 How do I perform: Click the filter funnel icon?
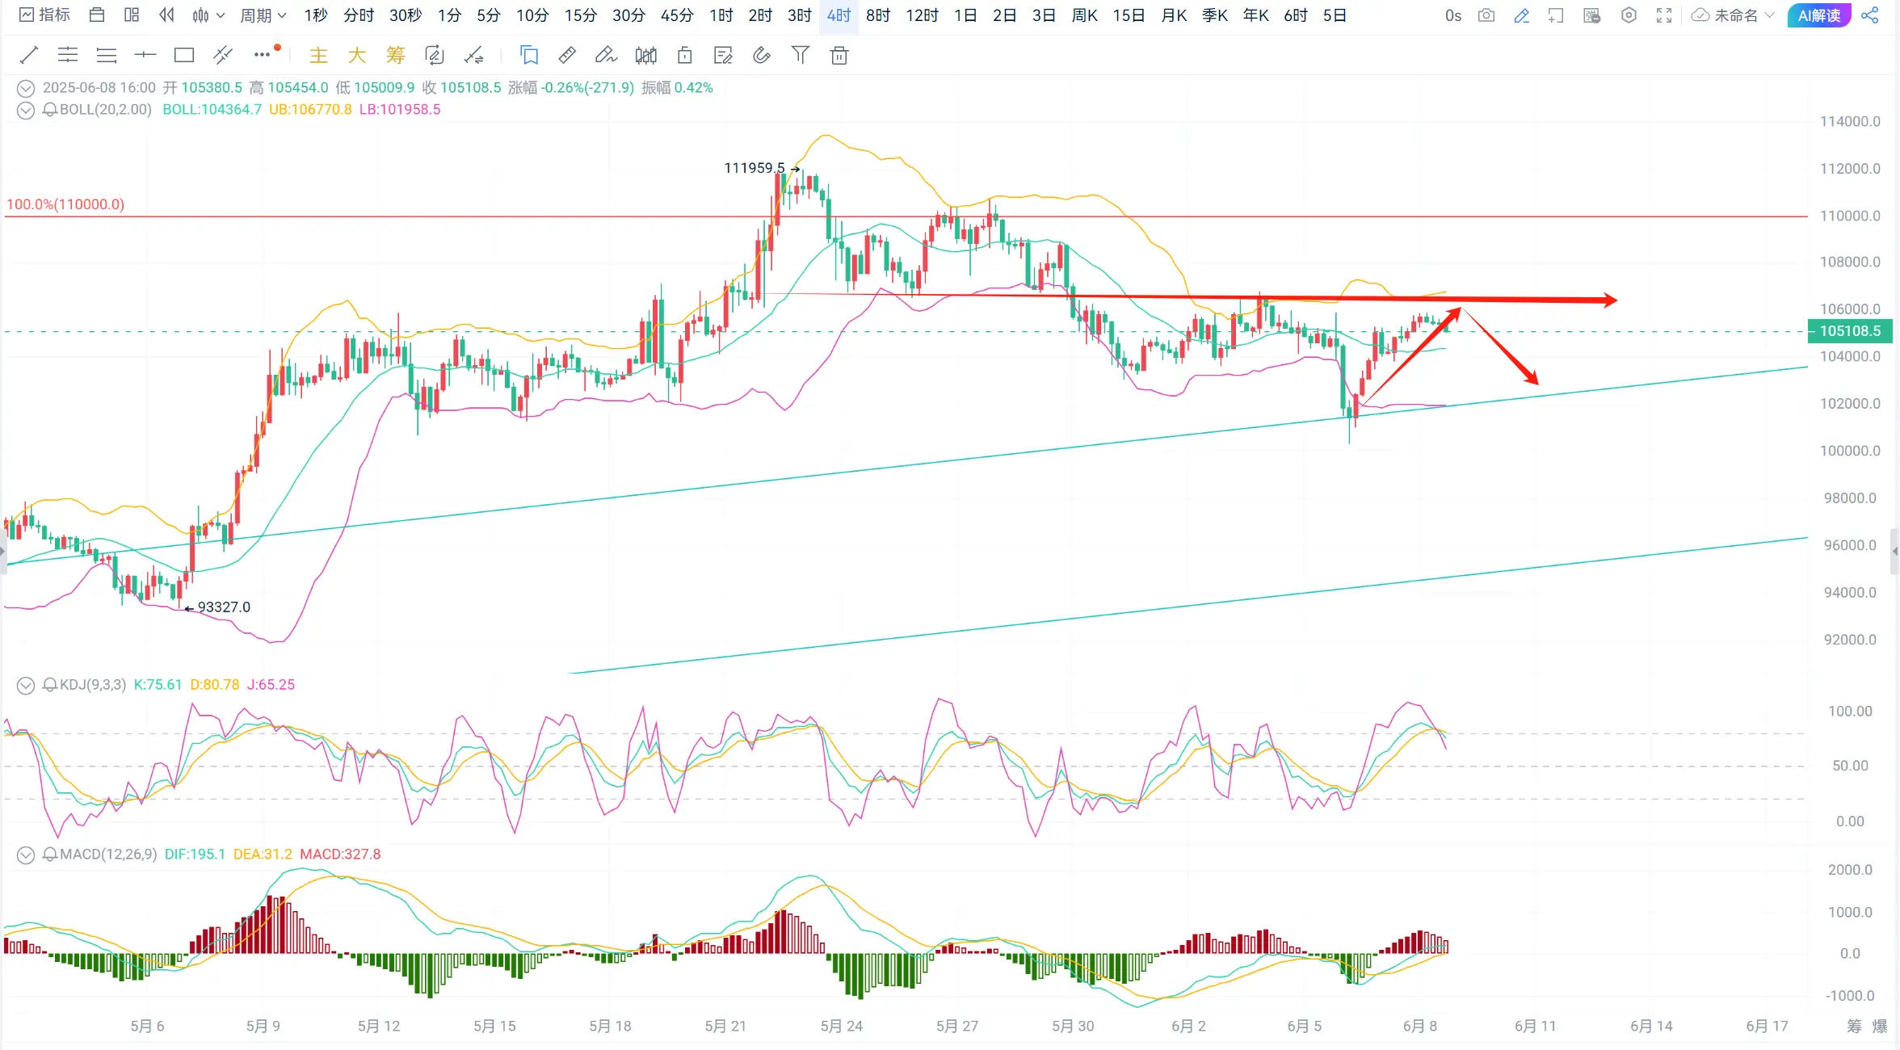click(x=800, y=55)
